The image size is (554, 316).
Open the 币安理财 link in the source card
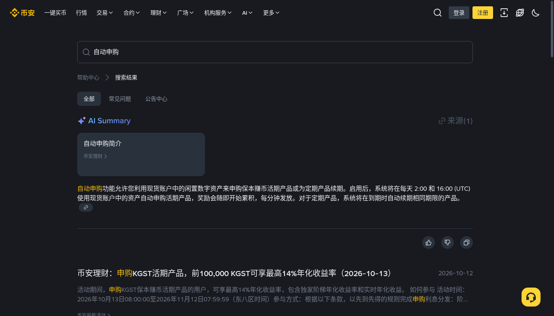point(95,156)
